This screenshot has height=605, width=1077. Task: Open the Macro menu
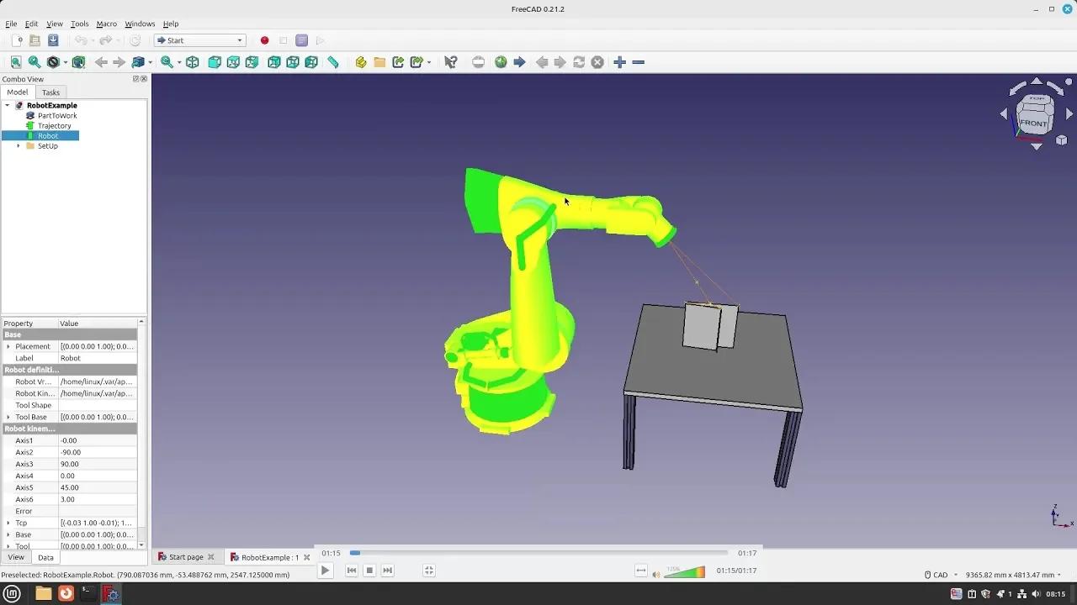click(x=106, y=24)
